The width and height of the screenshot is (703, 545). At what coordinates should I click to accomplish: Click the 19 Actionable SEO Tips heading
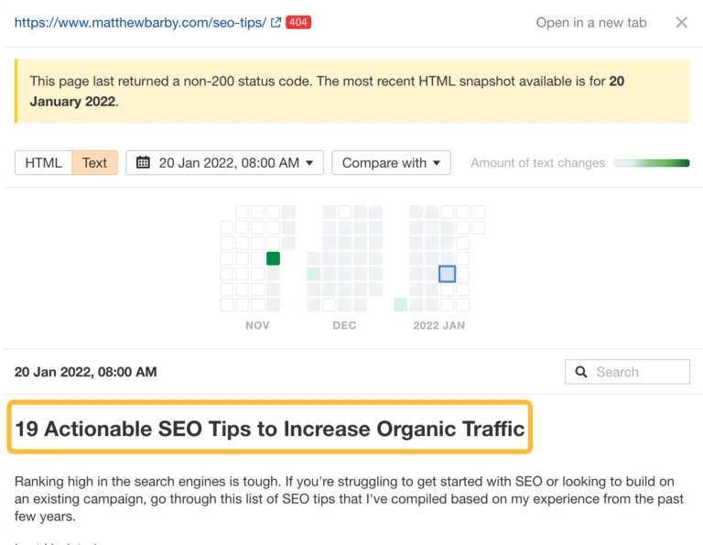pyautogui.click(x=270, y=428)
